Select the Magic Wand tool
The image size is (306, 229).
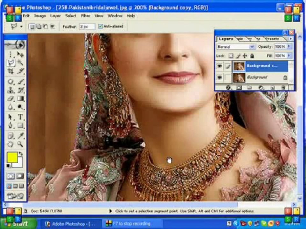(x=20, y=63)
